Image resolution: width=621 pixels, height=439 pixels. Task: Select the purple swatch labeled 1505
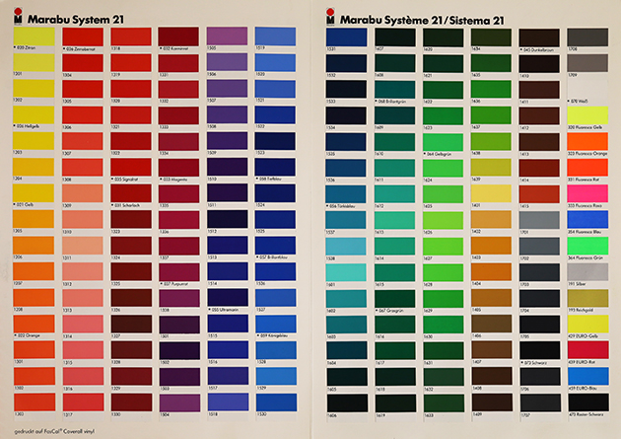point(227,37)
